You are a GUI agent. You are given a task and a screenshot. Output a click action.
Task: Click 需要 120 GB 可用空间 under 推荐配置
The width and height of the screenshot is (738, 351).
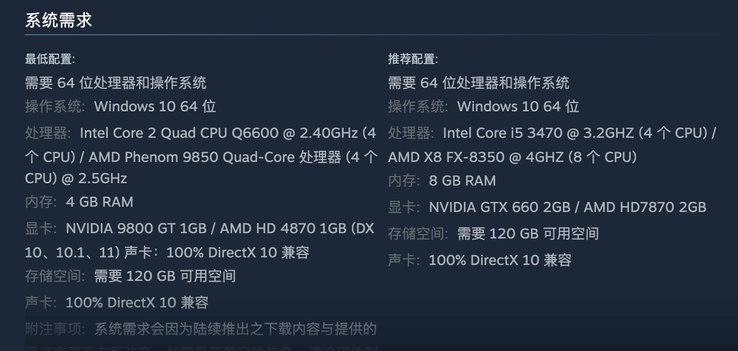point(528,234)
